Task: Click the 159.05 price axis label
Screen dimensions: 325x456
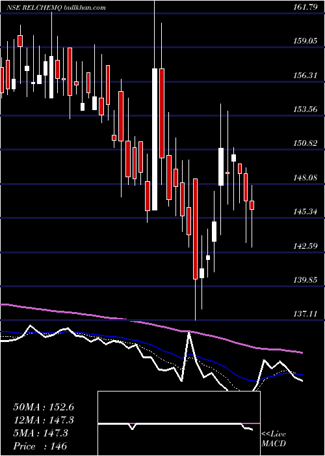Action: click(x=305, y=41)
